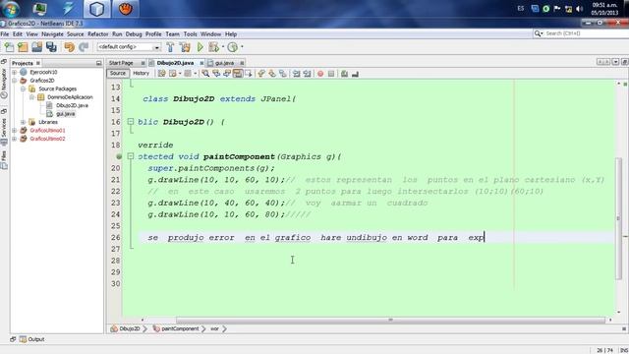This screenshot has height=354, width=629.
Task: Click the Shift Line Right icon
Action: (x=308, y=74)
